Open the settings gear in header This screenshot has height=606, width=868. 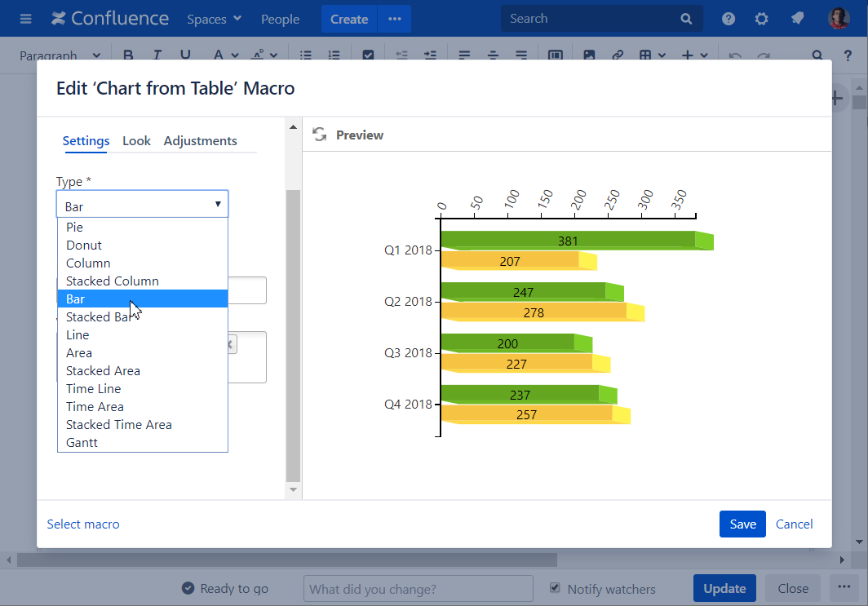762,19
